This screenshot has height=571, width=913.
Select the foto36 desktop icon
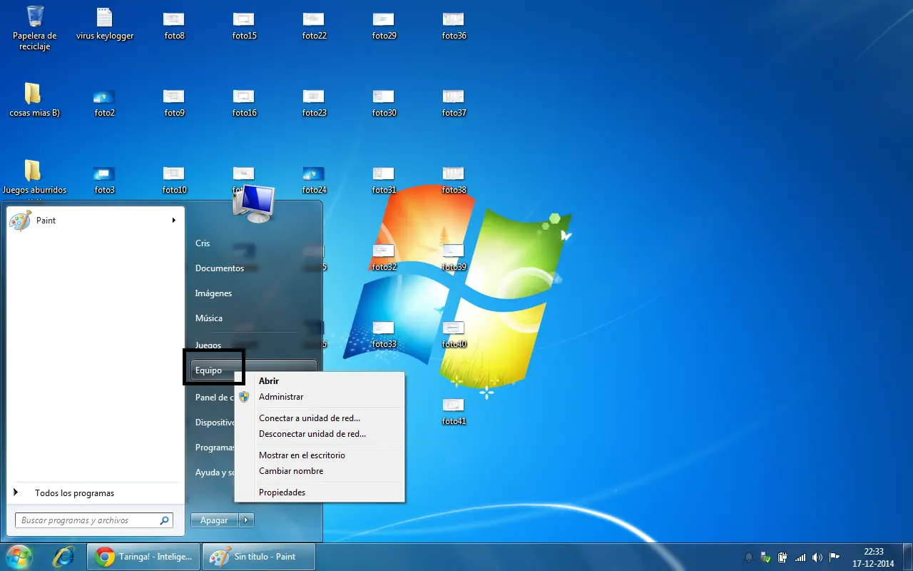(454, 25)
